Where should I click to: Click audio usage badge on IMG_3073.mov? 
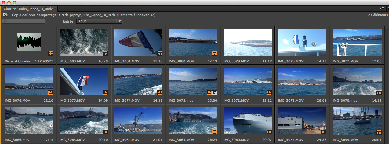pos(214,93)
